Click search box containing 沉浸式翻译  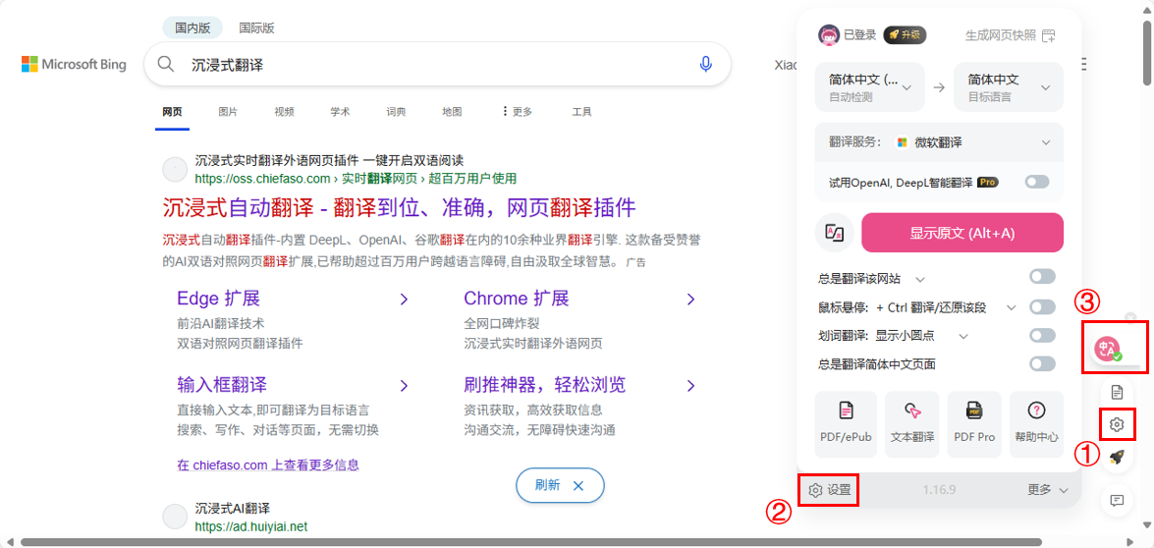click(438, 65)
